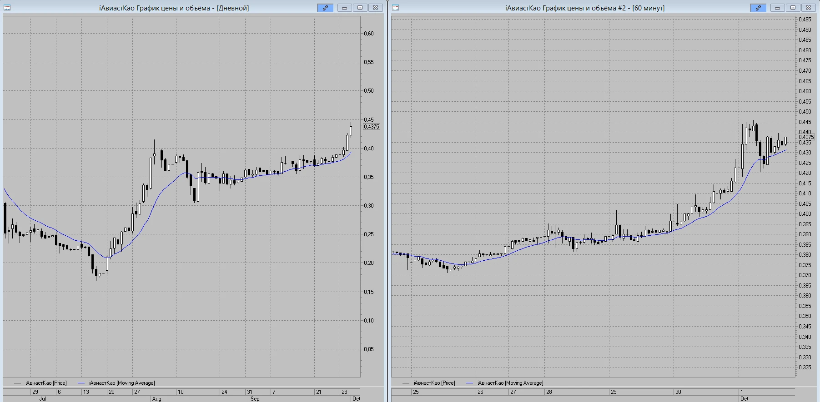Click iАвиастКао [Price] legend in Дневной chart
This screenshot has height=402, width=820.
pos(46,383)
